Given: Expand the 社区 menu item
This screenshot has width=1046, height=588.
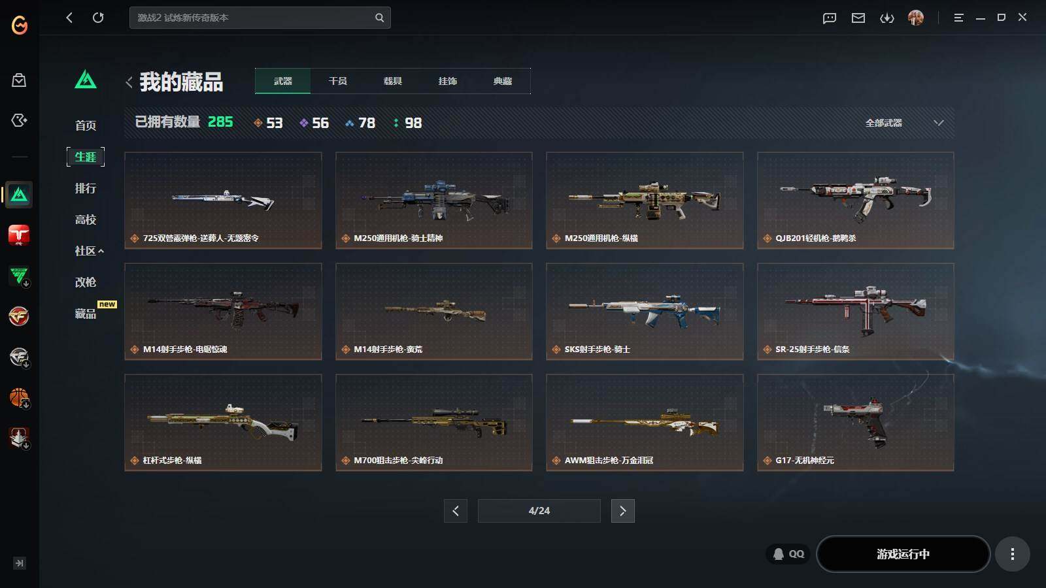Looking at the screenshot, I should click(90, 251).
